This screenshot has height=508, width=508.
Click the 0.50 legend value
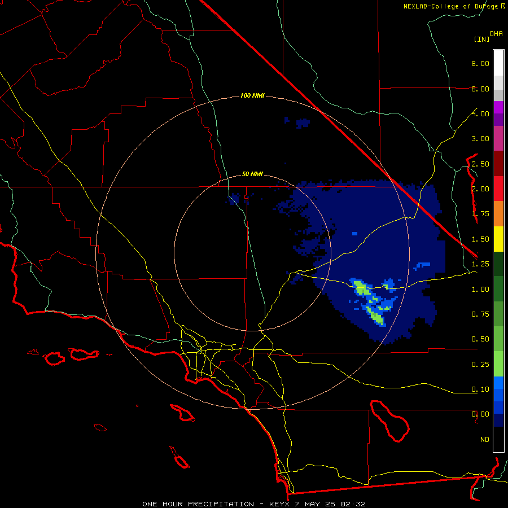pos(480,339)
